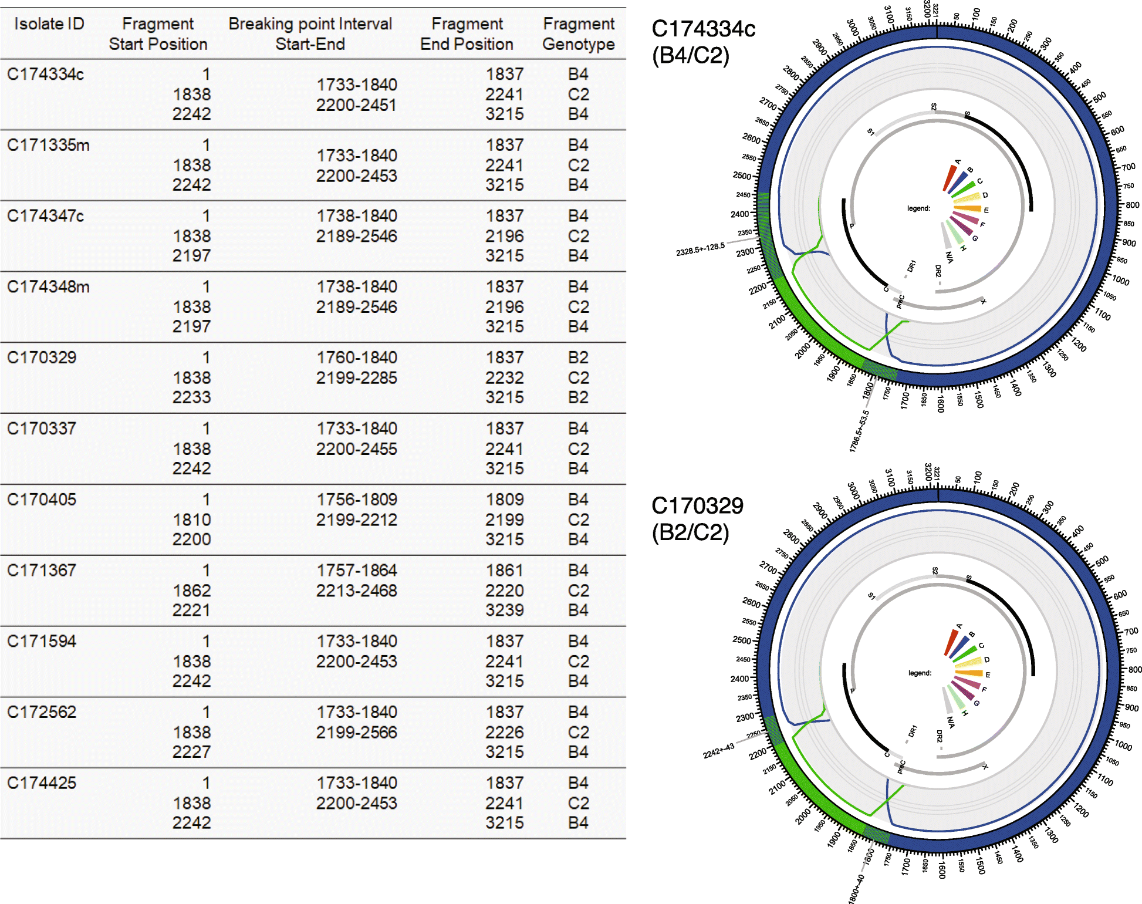Select the 'Fragment Start Position' column header

point(158,34)
